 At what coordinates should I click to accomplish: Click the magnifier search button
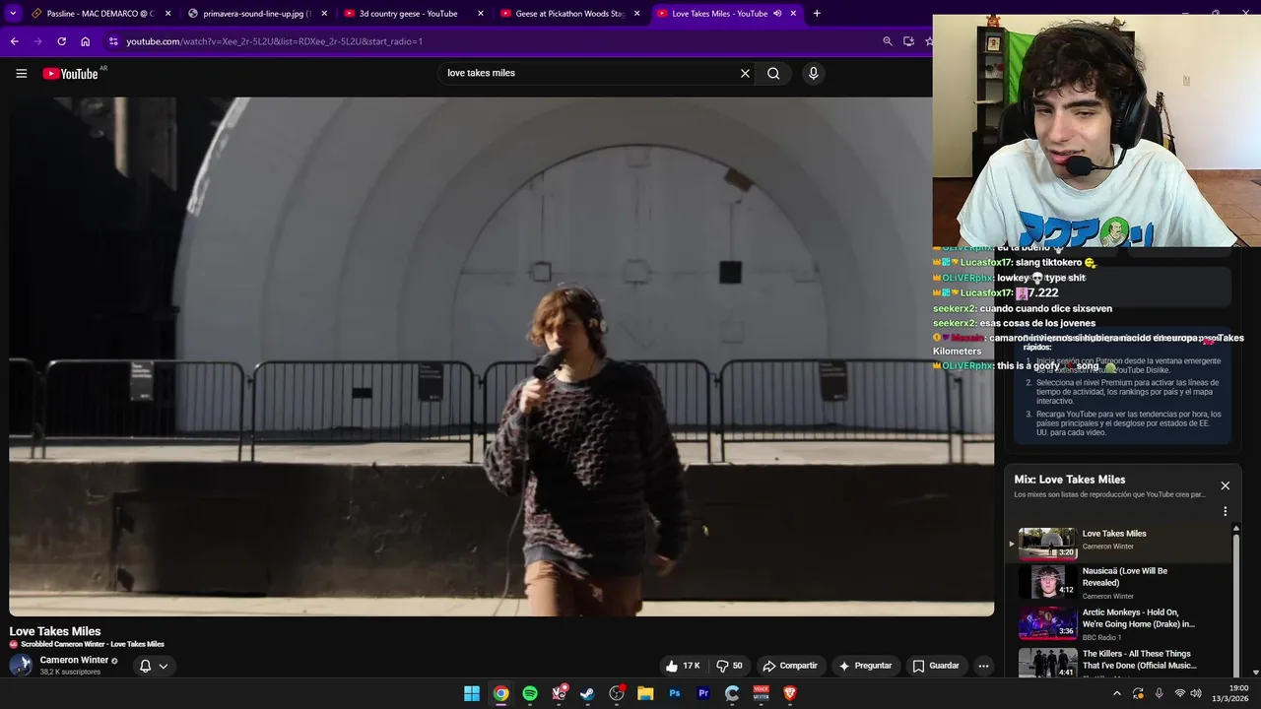click(x=773, y=73)
